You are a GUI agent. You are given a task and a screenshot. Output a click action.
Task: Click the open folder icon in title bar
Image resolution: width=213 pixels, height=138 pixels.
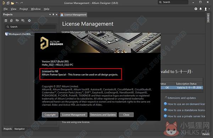(x=12, y=3)
